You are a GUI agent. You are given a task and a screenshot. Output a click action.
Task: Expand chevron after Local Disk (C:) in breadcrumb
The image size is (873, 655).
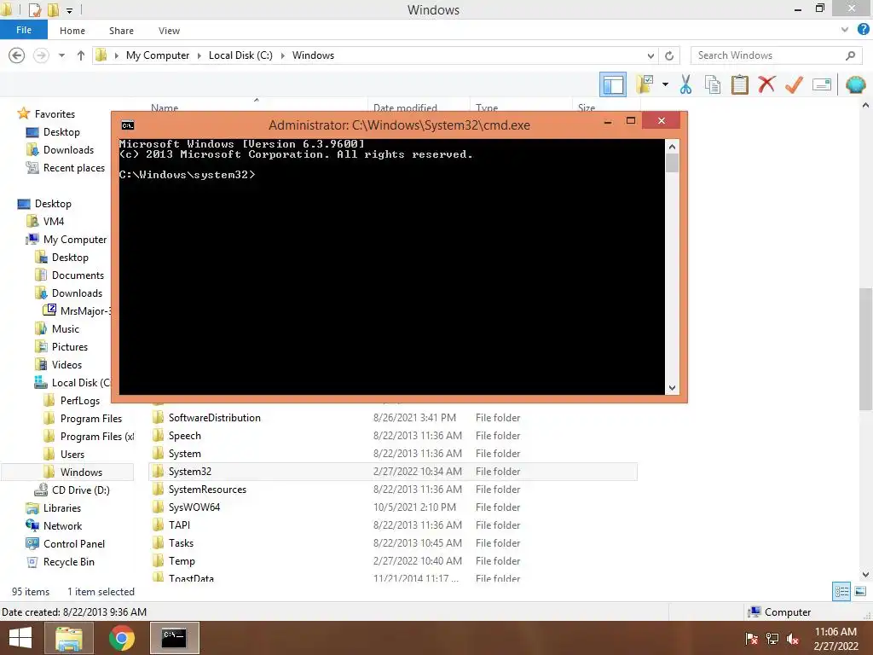283,55
